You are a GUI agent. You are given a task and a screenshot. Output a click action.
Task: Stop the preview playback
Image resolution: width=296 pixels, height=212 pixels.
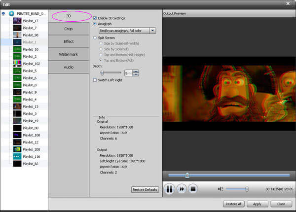coord(193,189)
